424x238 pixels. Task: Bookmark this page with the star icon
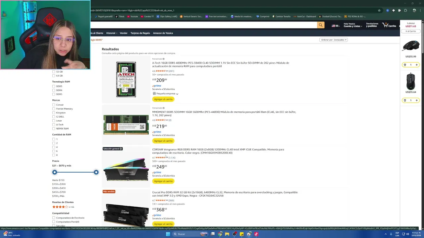(379, 10)
